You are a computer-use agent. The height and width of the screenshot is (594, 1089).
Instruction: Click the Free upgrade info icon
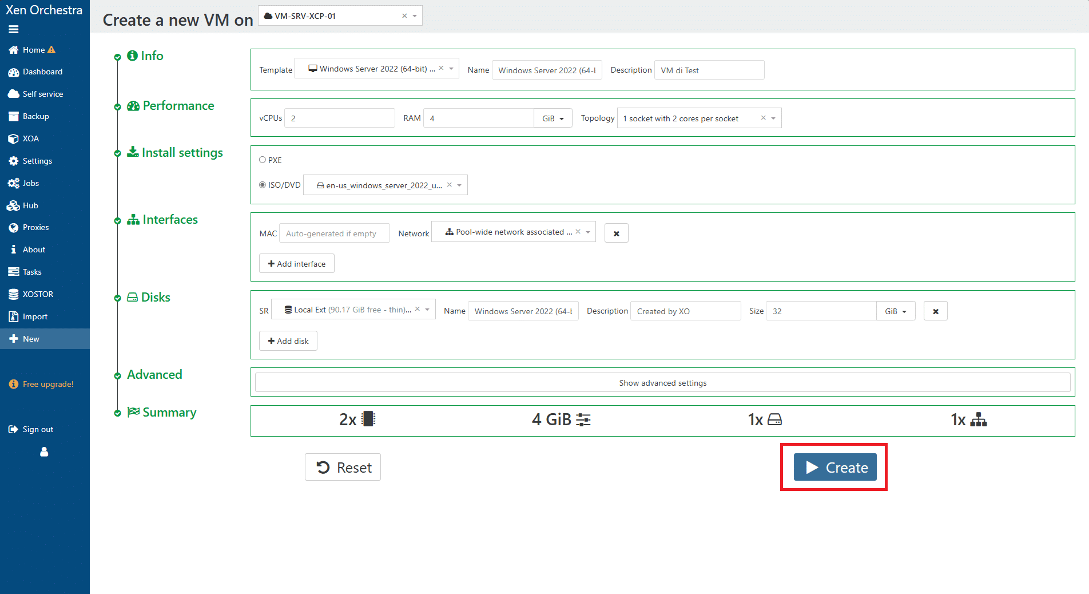pyautogui.click(x=14, y=384)
